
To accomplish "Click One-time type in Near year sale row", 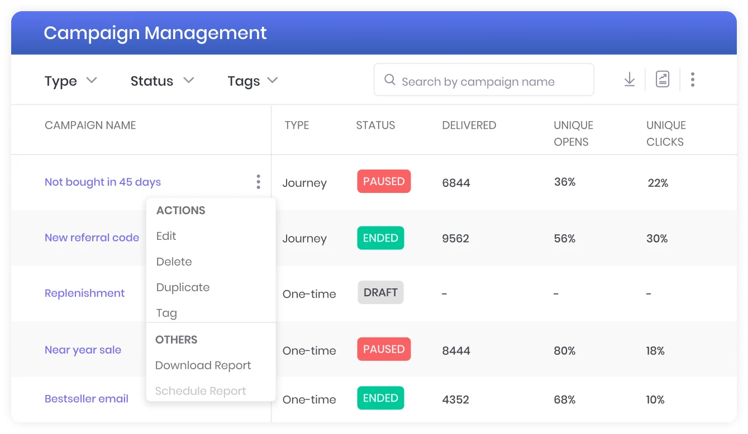I will click(309, 351).
